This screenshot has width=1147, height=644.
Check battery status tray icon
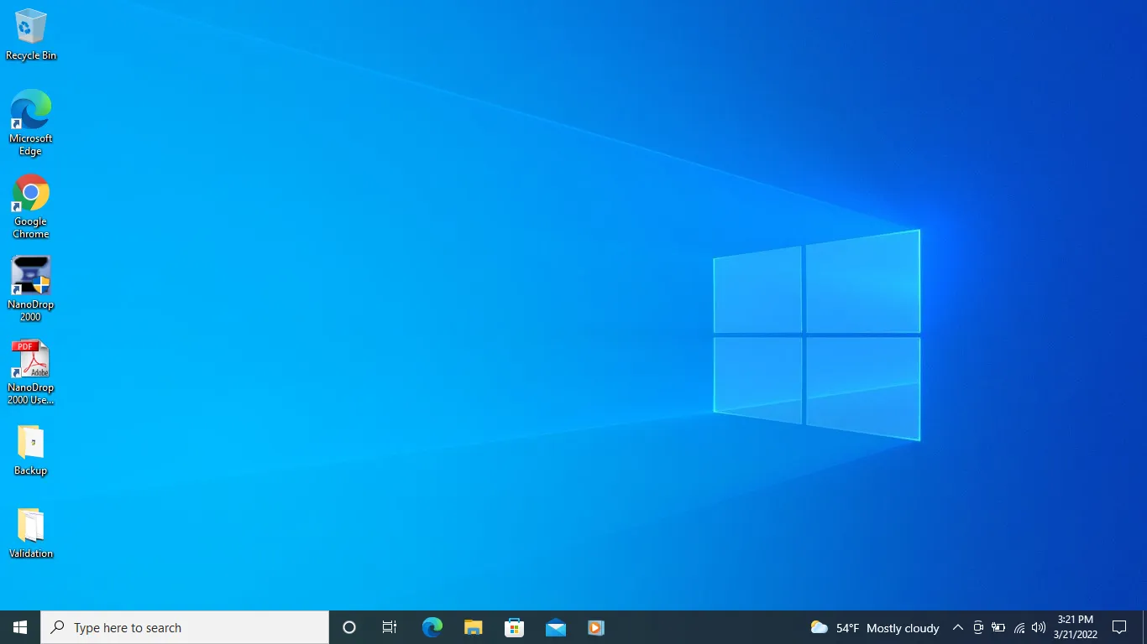click(x=998, y=627)
